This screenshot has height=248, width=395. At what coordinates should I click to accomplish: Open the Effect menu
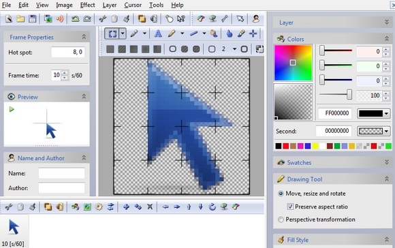(87, 5)
